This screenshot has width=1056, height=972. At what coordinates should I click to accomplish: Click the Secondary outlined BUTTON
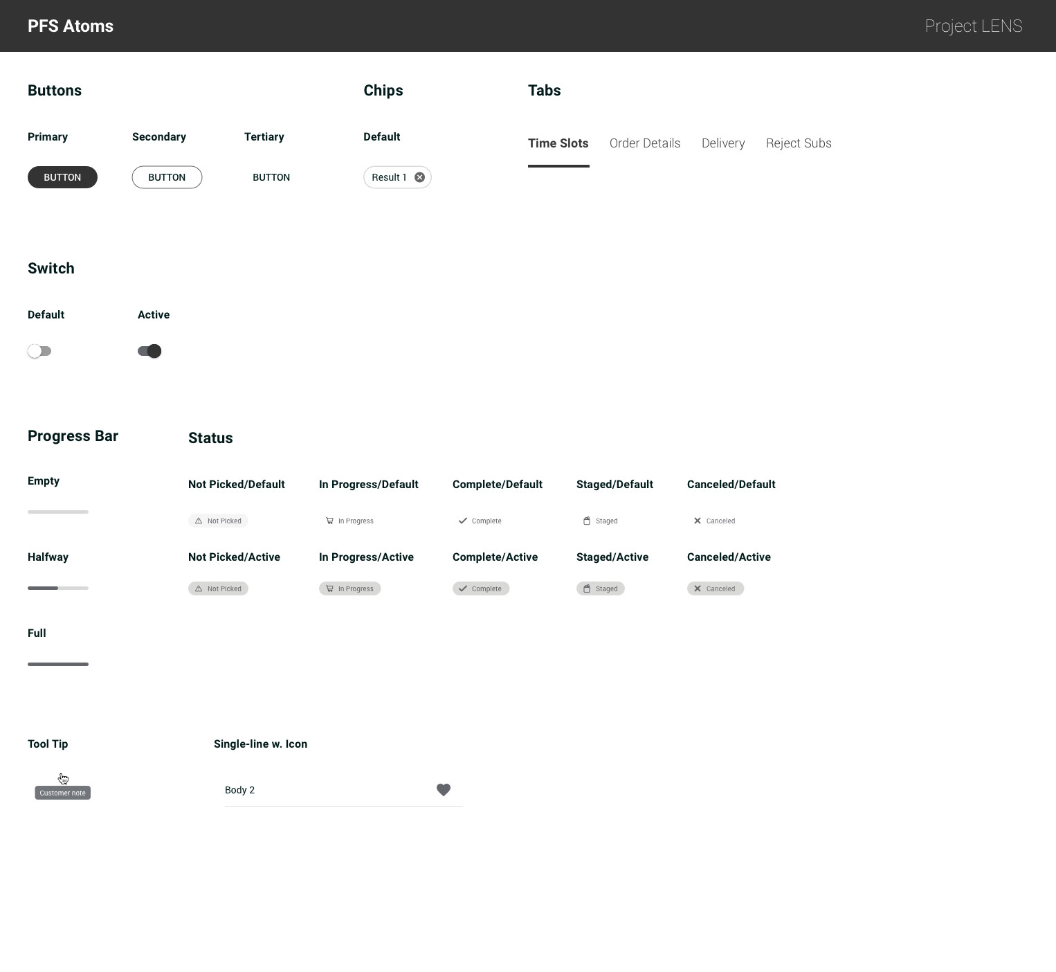pyautogui.click(x=167, y=177)
